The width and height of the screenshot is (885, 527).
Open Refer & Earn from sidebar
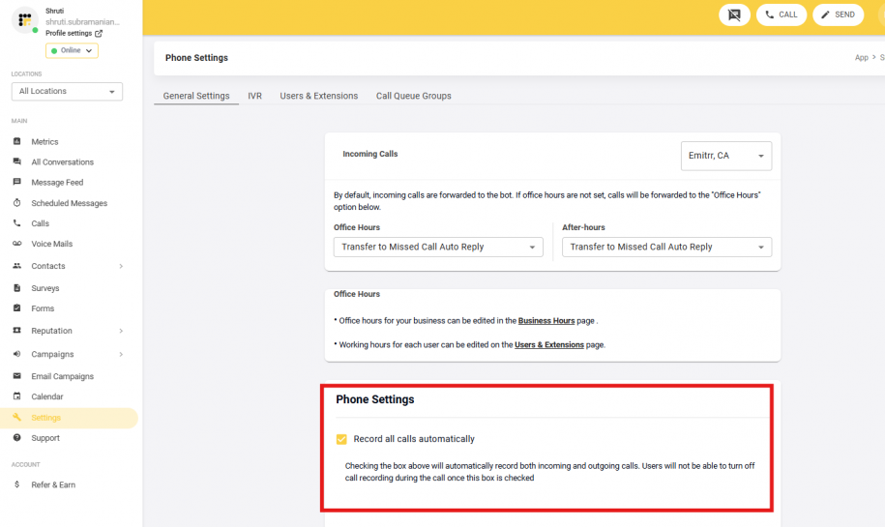coord(53,484)
